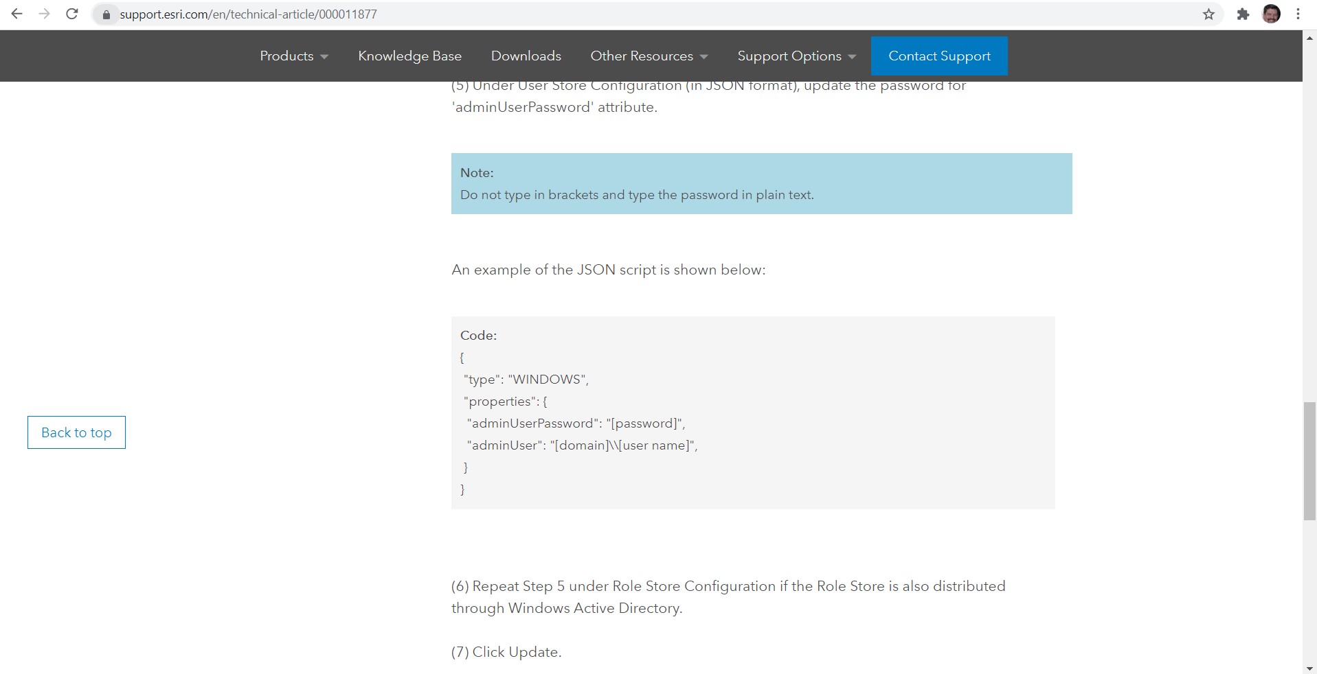Screen dimensions: 1317x674
Task: Click the forward navigation arrow
Action: click(45, 13)
